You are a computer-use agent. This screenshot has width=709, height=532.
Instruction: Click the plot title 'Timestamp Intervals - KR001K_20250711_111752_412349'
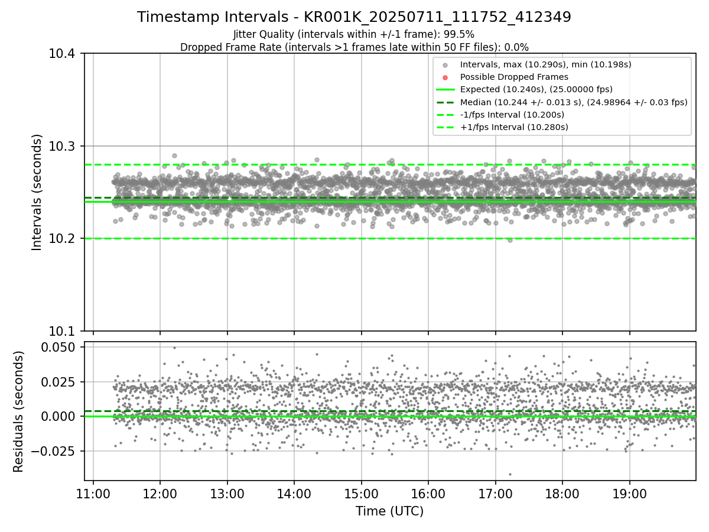point(354,17)
